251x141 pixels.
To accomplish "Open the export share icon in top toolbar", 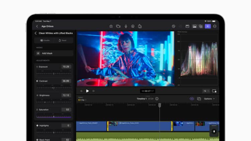I will [140, 26].
